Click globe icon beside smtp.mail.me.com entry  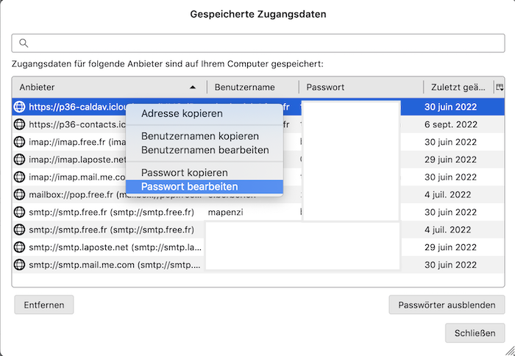point(19,265)
